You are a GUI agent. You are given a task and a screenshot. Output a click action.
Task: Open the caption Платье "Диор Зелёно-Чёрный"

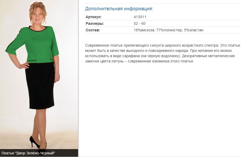pos(28,153)
